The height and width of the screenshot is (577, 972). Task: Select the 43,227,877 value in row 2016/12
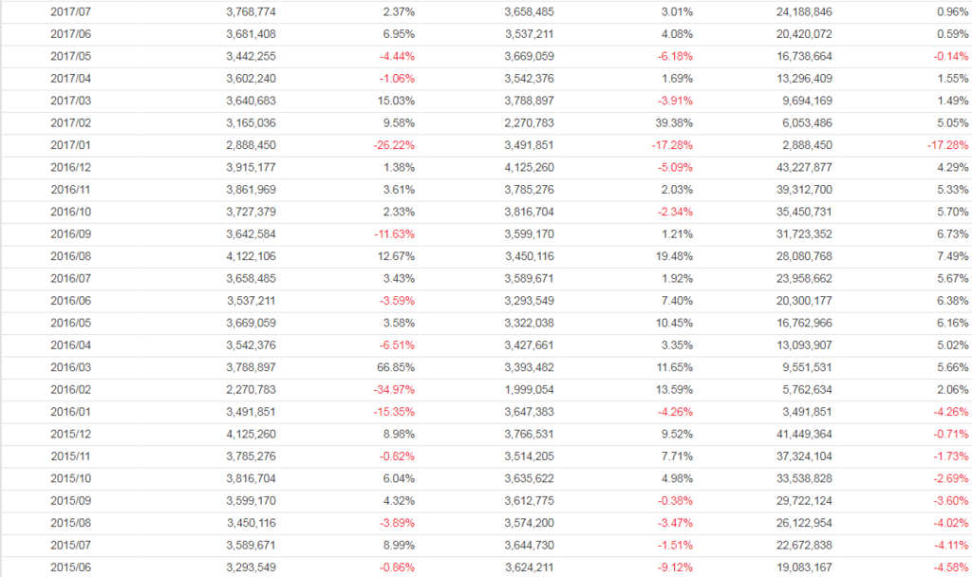pyautogui.click(x=803, y=168)
